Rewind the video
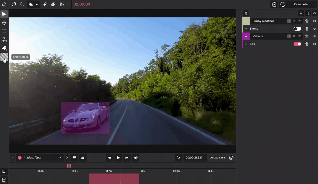The height and width of the screenshot is (184, 318). [110, 158]
